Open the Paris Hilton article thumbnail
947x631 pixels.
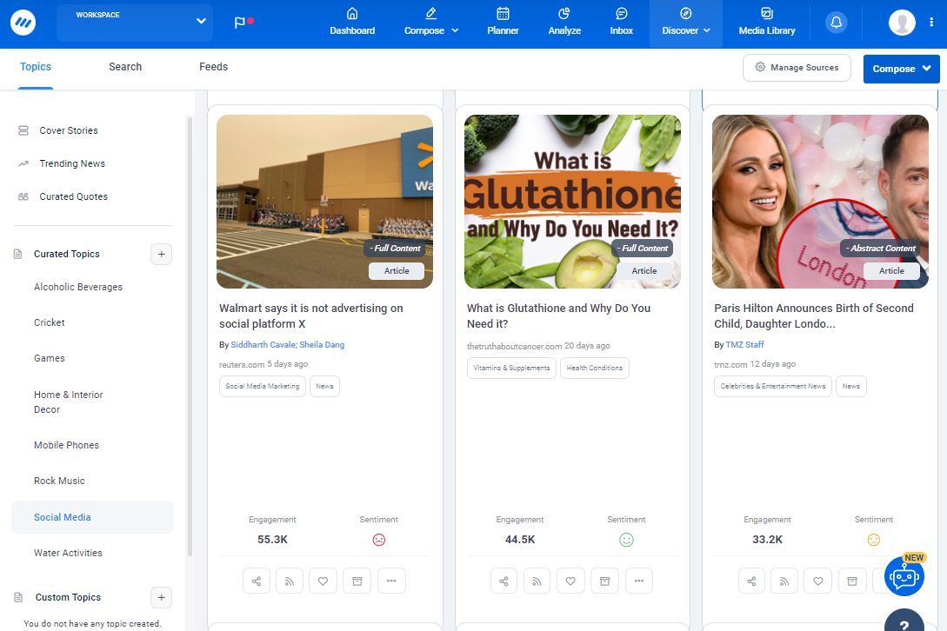[820, 202]
